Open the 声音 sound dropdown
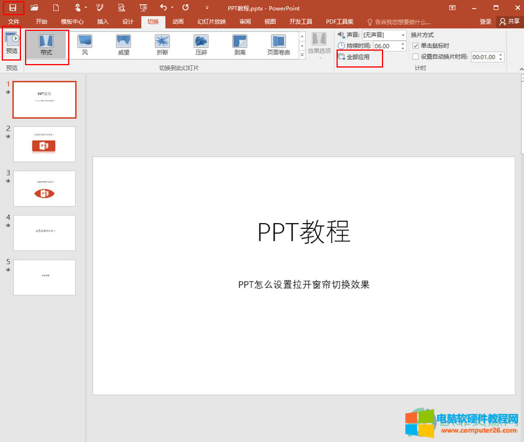The height and width of the screenshot is (442, 524). (402, 35)
